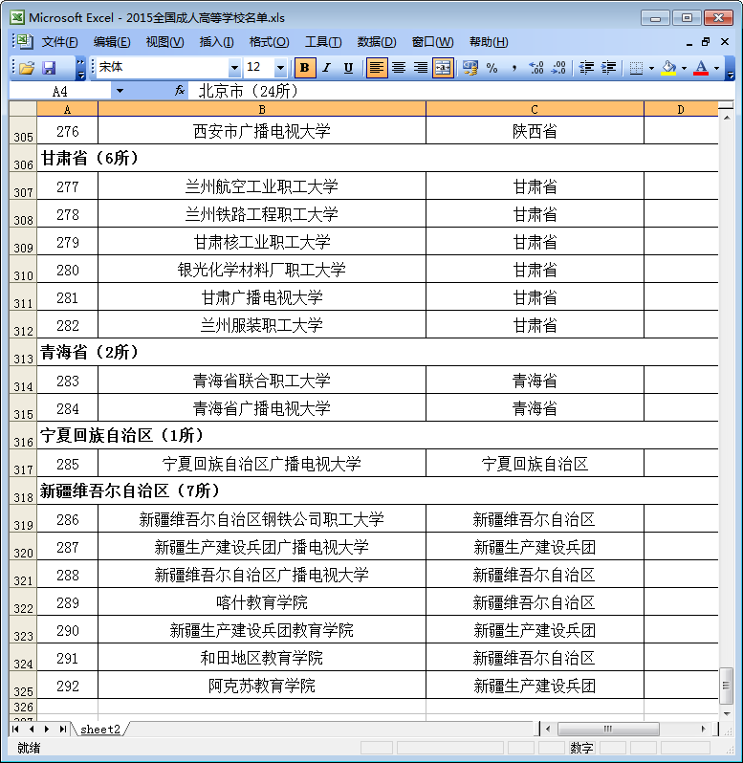The width and height of the screenshot is (743, 763).
Task: Click vertical scrollbar down arrow
Action: tap(727, 714)
